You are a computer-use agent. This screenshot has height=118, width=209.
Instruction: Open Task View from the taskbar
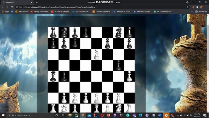pos(63,115)
